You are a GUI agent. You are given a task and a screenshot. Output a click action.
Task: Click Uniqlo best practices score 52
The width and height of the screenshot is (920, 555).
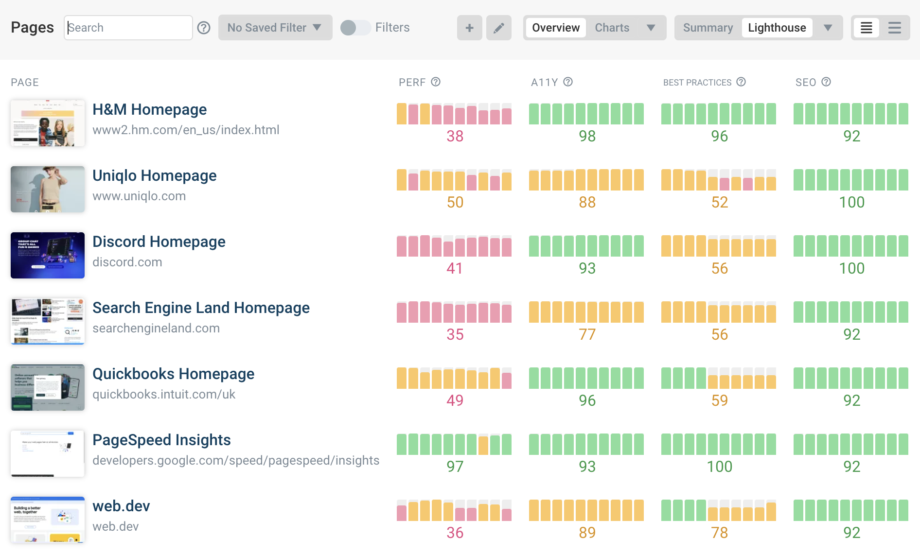click(x=720, y=203)
